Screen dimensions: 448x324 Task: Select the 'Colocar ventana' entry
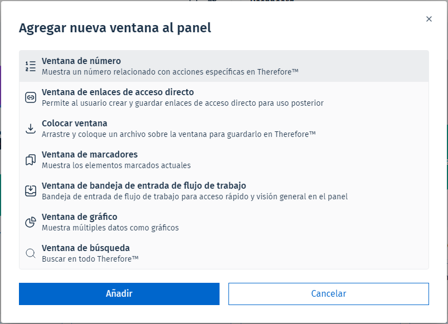75,124
